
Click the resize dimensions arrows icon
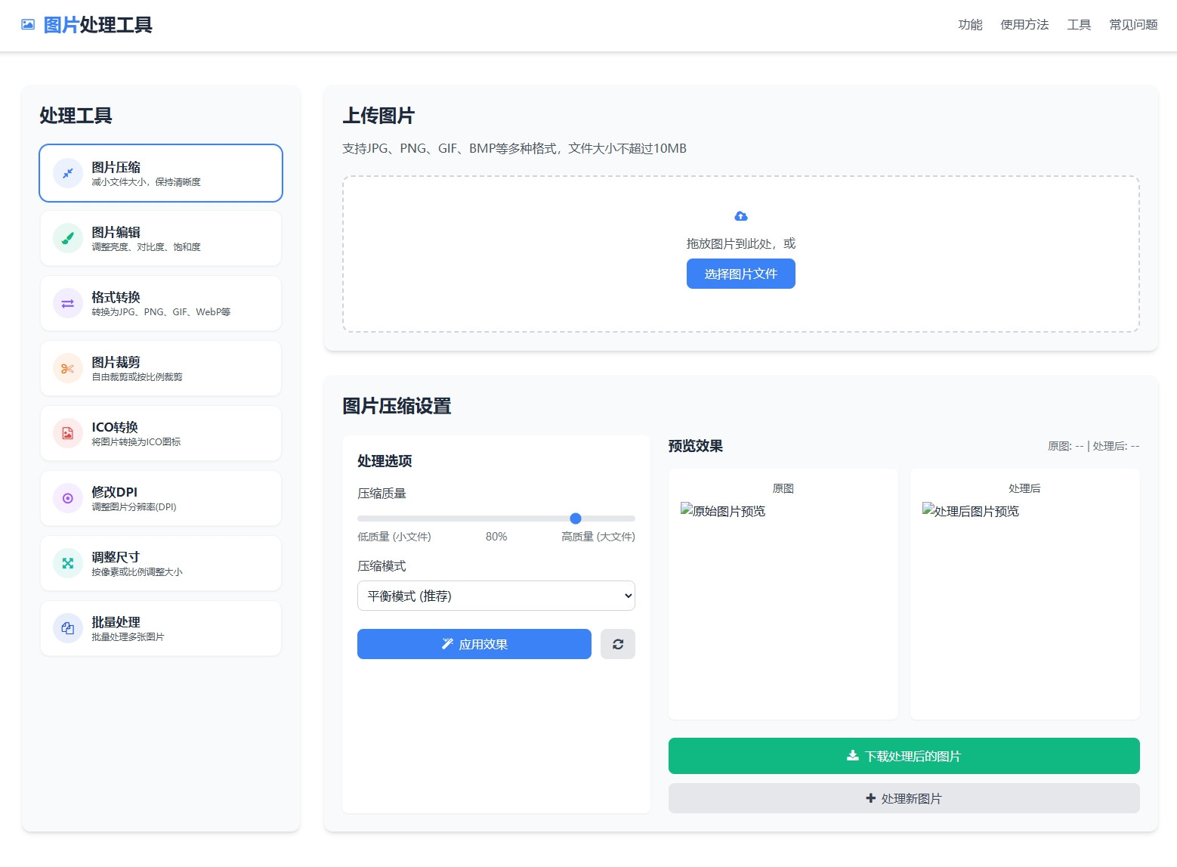68,563
